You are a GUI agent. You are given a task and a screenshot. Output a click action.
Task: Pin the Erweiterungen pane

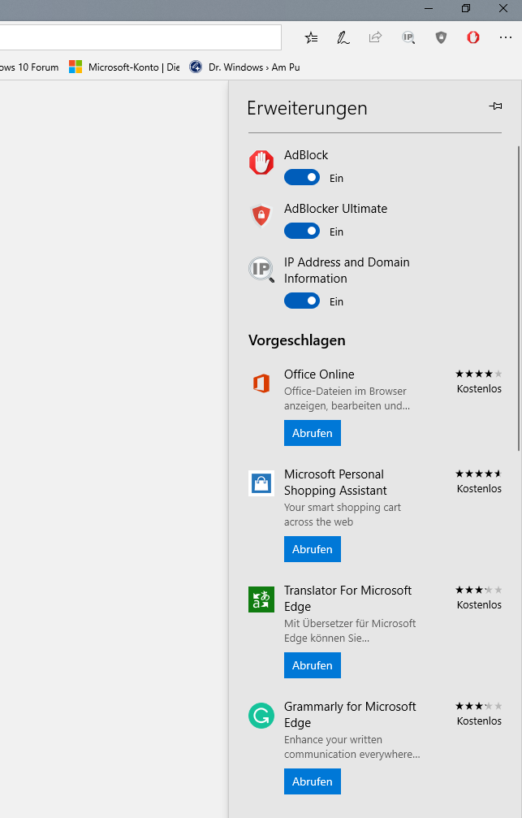point(495,106)
